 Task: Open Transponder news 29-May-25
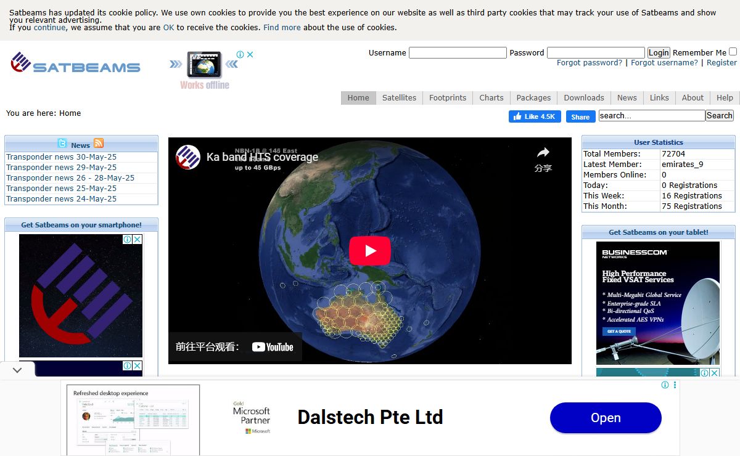point(61,168)
